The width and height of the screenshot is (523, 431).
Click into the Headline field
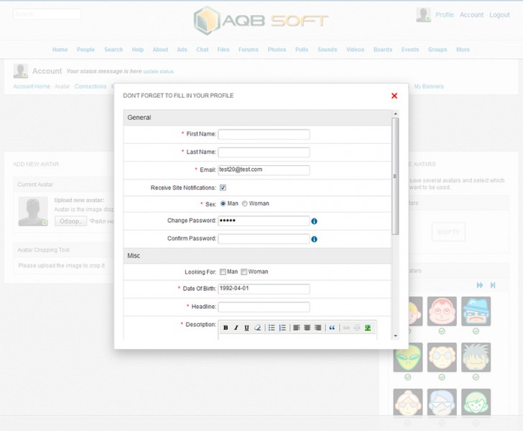[264, 307]
